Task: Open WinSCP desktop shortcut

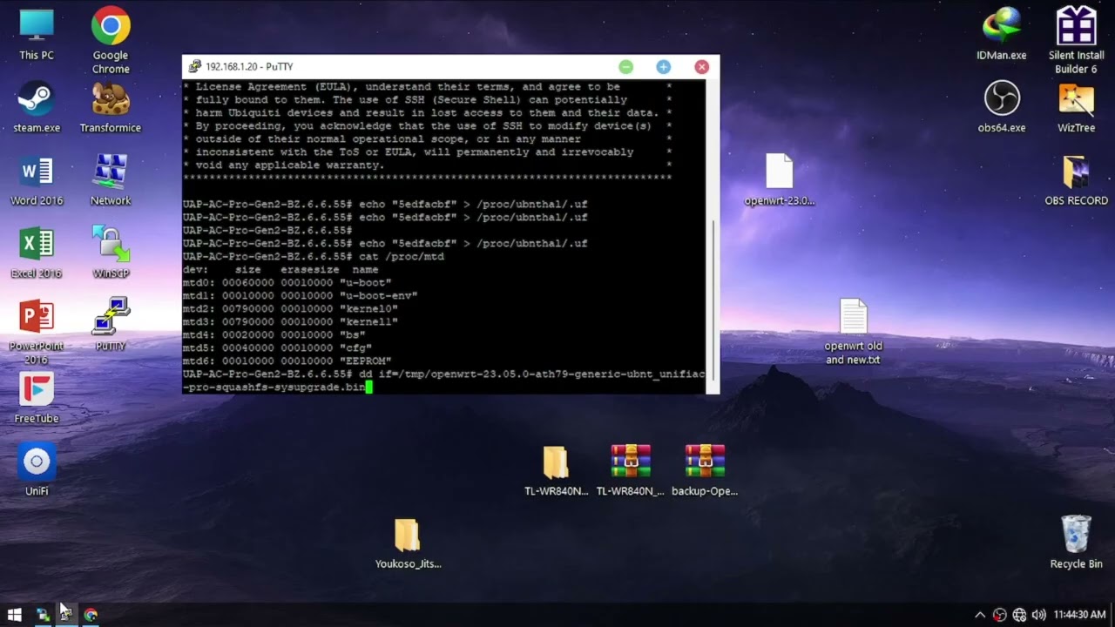Action: tap(111, 253)
